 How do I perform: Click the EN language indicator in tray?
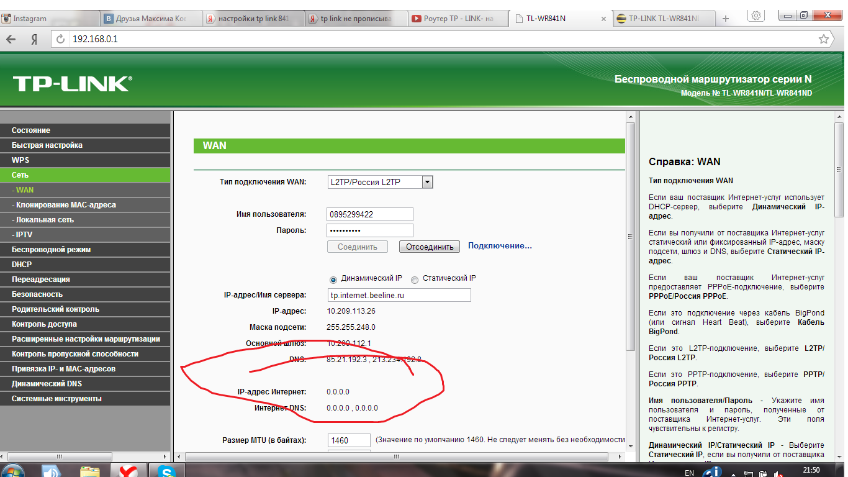tap(689, 473)
